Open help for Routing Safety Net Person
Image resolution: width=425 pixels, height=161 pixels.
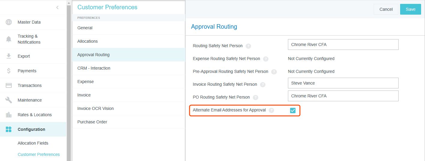pos(248,46)
